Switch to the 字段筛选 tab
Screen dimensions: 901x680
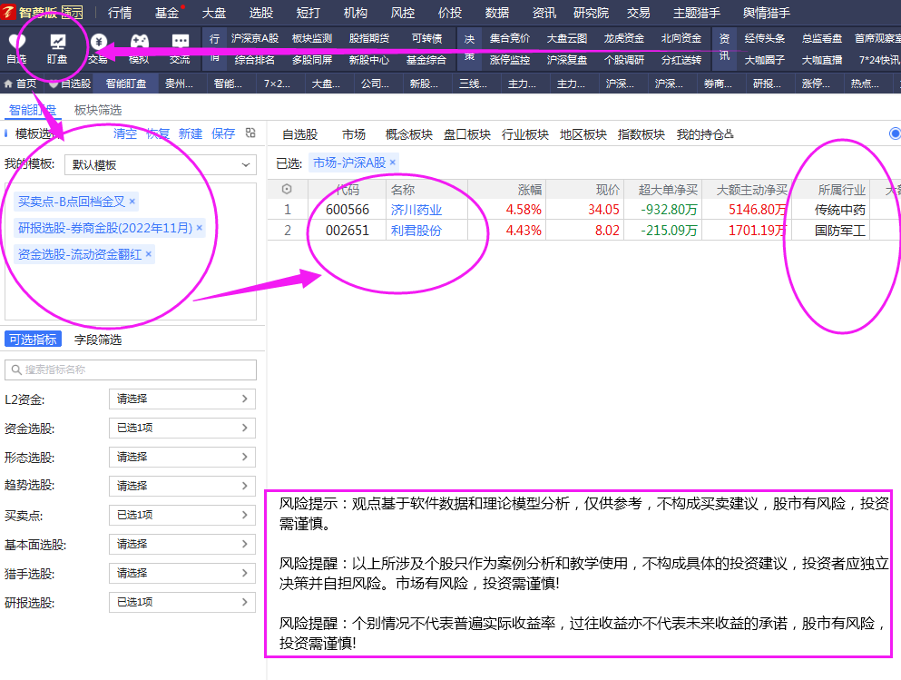click(98, 340)
